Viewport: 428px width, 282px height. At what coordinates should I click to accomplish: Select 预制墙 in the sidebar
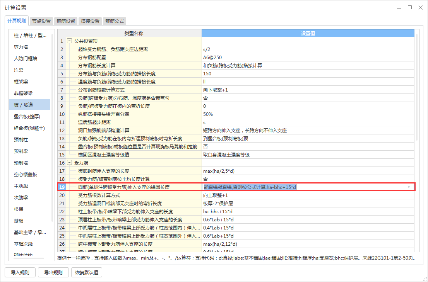(30, 163)
